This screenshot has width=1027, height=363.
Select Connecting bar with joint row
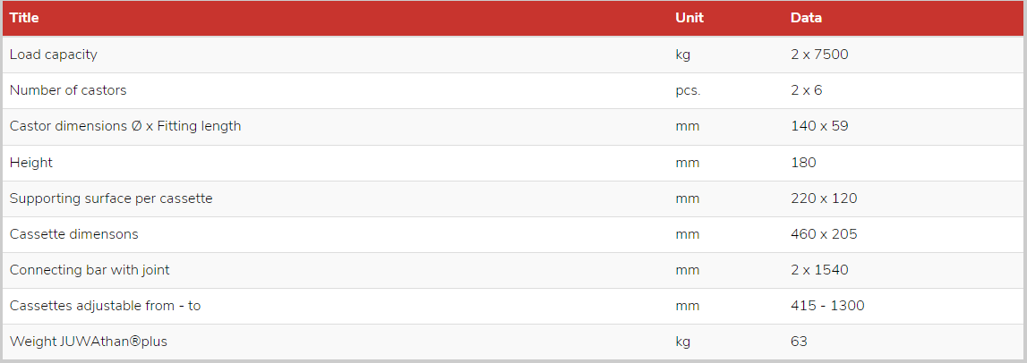tap(513, 270)
